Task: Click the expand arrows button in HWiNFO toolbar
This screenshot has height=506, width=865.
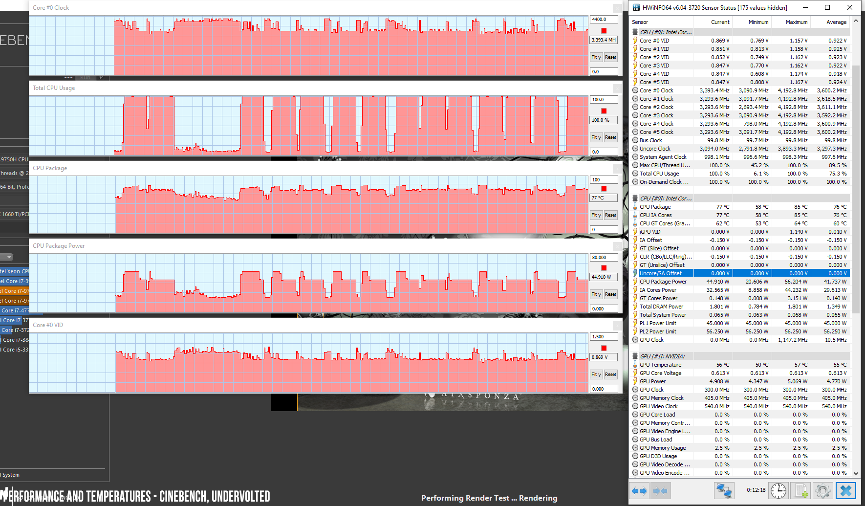Action: [639, 490]
